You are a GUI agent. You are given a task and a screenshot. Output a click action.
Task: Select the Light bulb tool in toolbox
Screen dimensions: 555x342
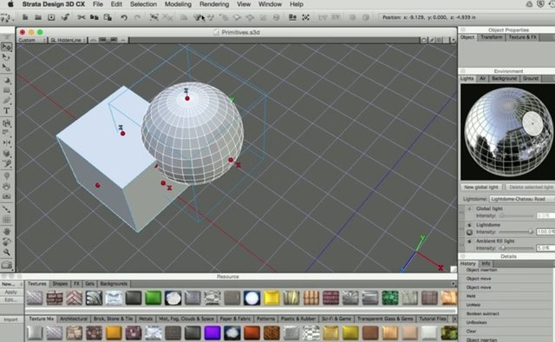6,176
